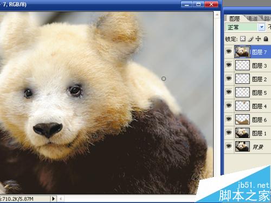Select the 图层 7 thumbnail
The height and width of the screenshot is (203, 271).
(x=242, y=51)
